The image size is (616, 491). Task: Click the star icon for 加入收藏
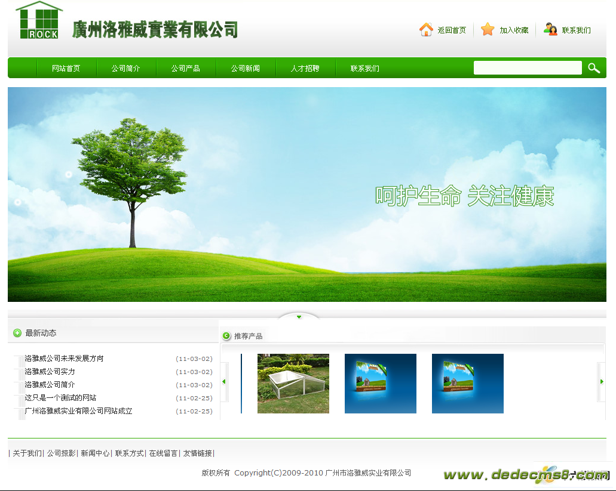[488, 30]
